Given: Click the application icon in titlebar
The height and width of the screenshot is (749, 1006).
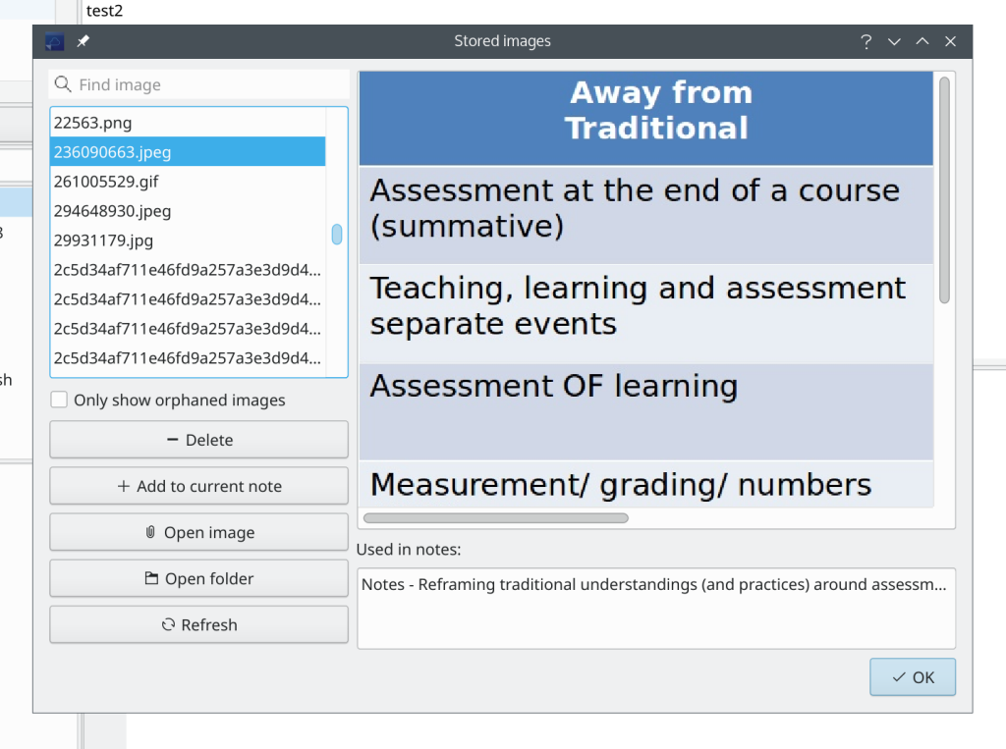Looking at the screenshot, I should pyautogui.click(x=55, y=41).
